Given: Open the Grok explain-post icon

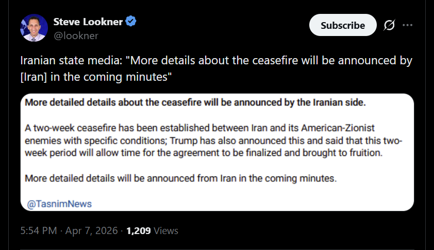Looking at the screenshot, I should click(390, 25).
